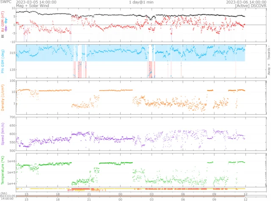
Task: Click the '135' tick on the Phi axis
Action: [x=13, y=70]
